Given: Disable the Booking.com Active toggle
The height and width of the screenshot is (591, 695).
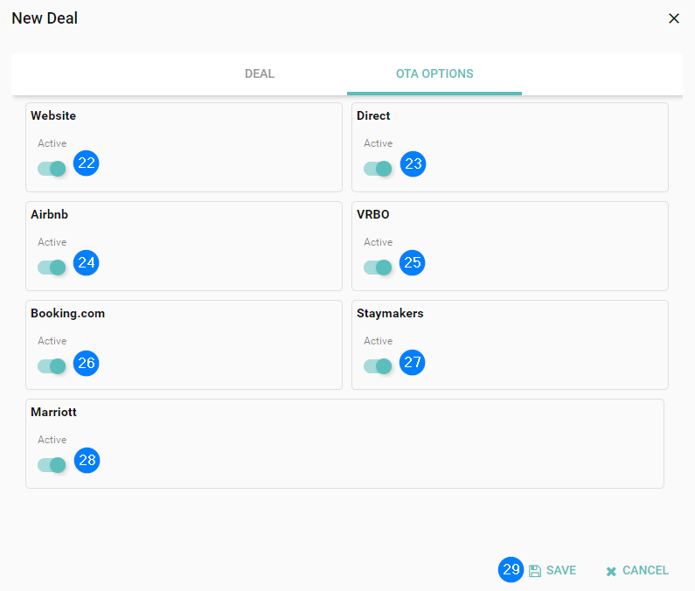Looking at the screenshot, I should pyautogui.click(x=52, y=366).
